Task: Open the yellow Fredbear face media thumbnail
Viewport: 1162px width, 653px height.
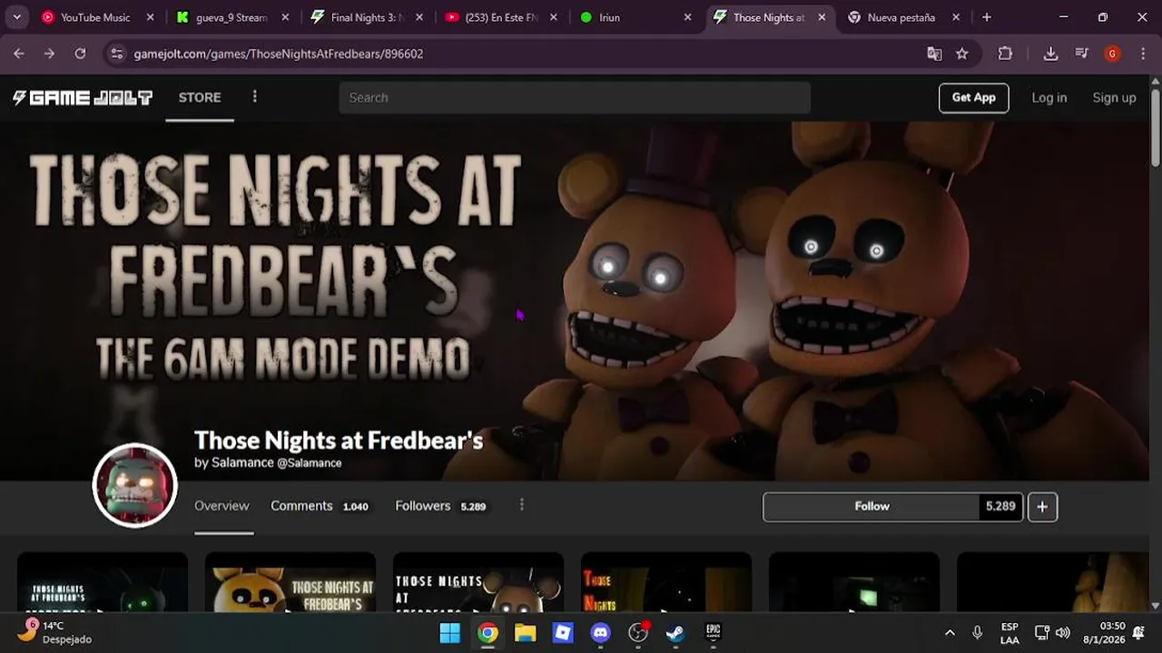Action: [290, 582]
